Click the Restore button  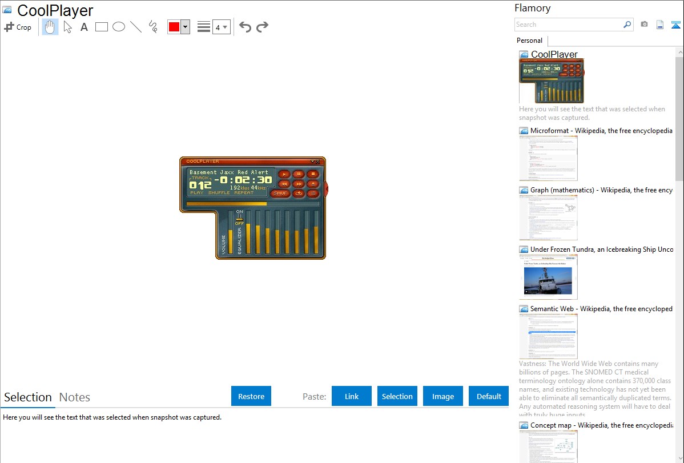click(x=251, y=396)
